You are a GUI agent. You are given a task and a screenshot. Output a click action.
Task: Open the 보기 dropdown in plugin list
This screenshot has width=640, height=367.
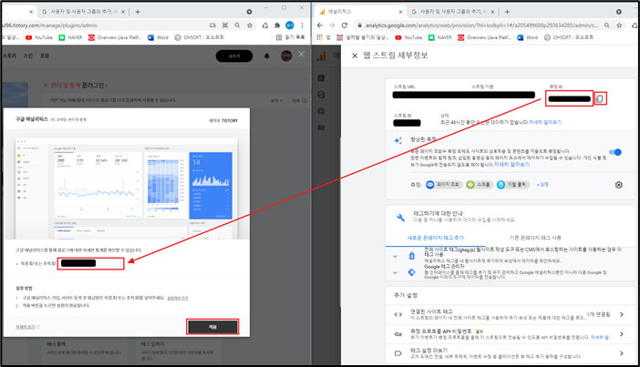point(276,101)
